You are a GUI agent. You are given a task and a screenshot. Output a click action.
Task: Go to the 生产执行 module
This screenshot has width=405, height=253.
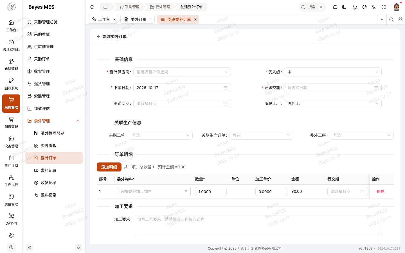point(11,181)
